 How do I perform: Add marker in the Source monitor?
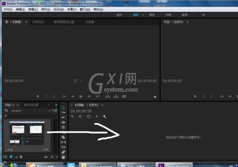tap(38, 96)
